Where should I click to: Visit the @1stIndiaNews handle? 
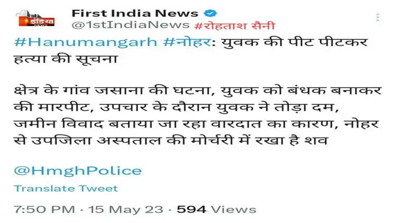click(131, 25)
